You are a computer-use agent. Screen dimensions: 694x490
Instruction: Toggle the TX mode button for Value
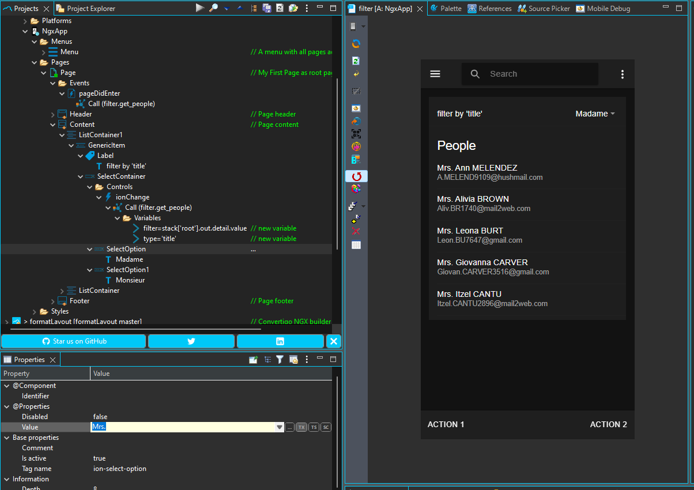coord(301,427)
